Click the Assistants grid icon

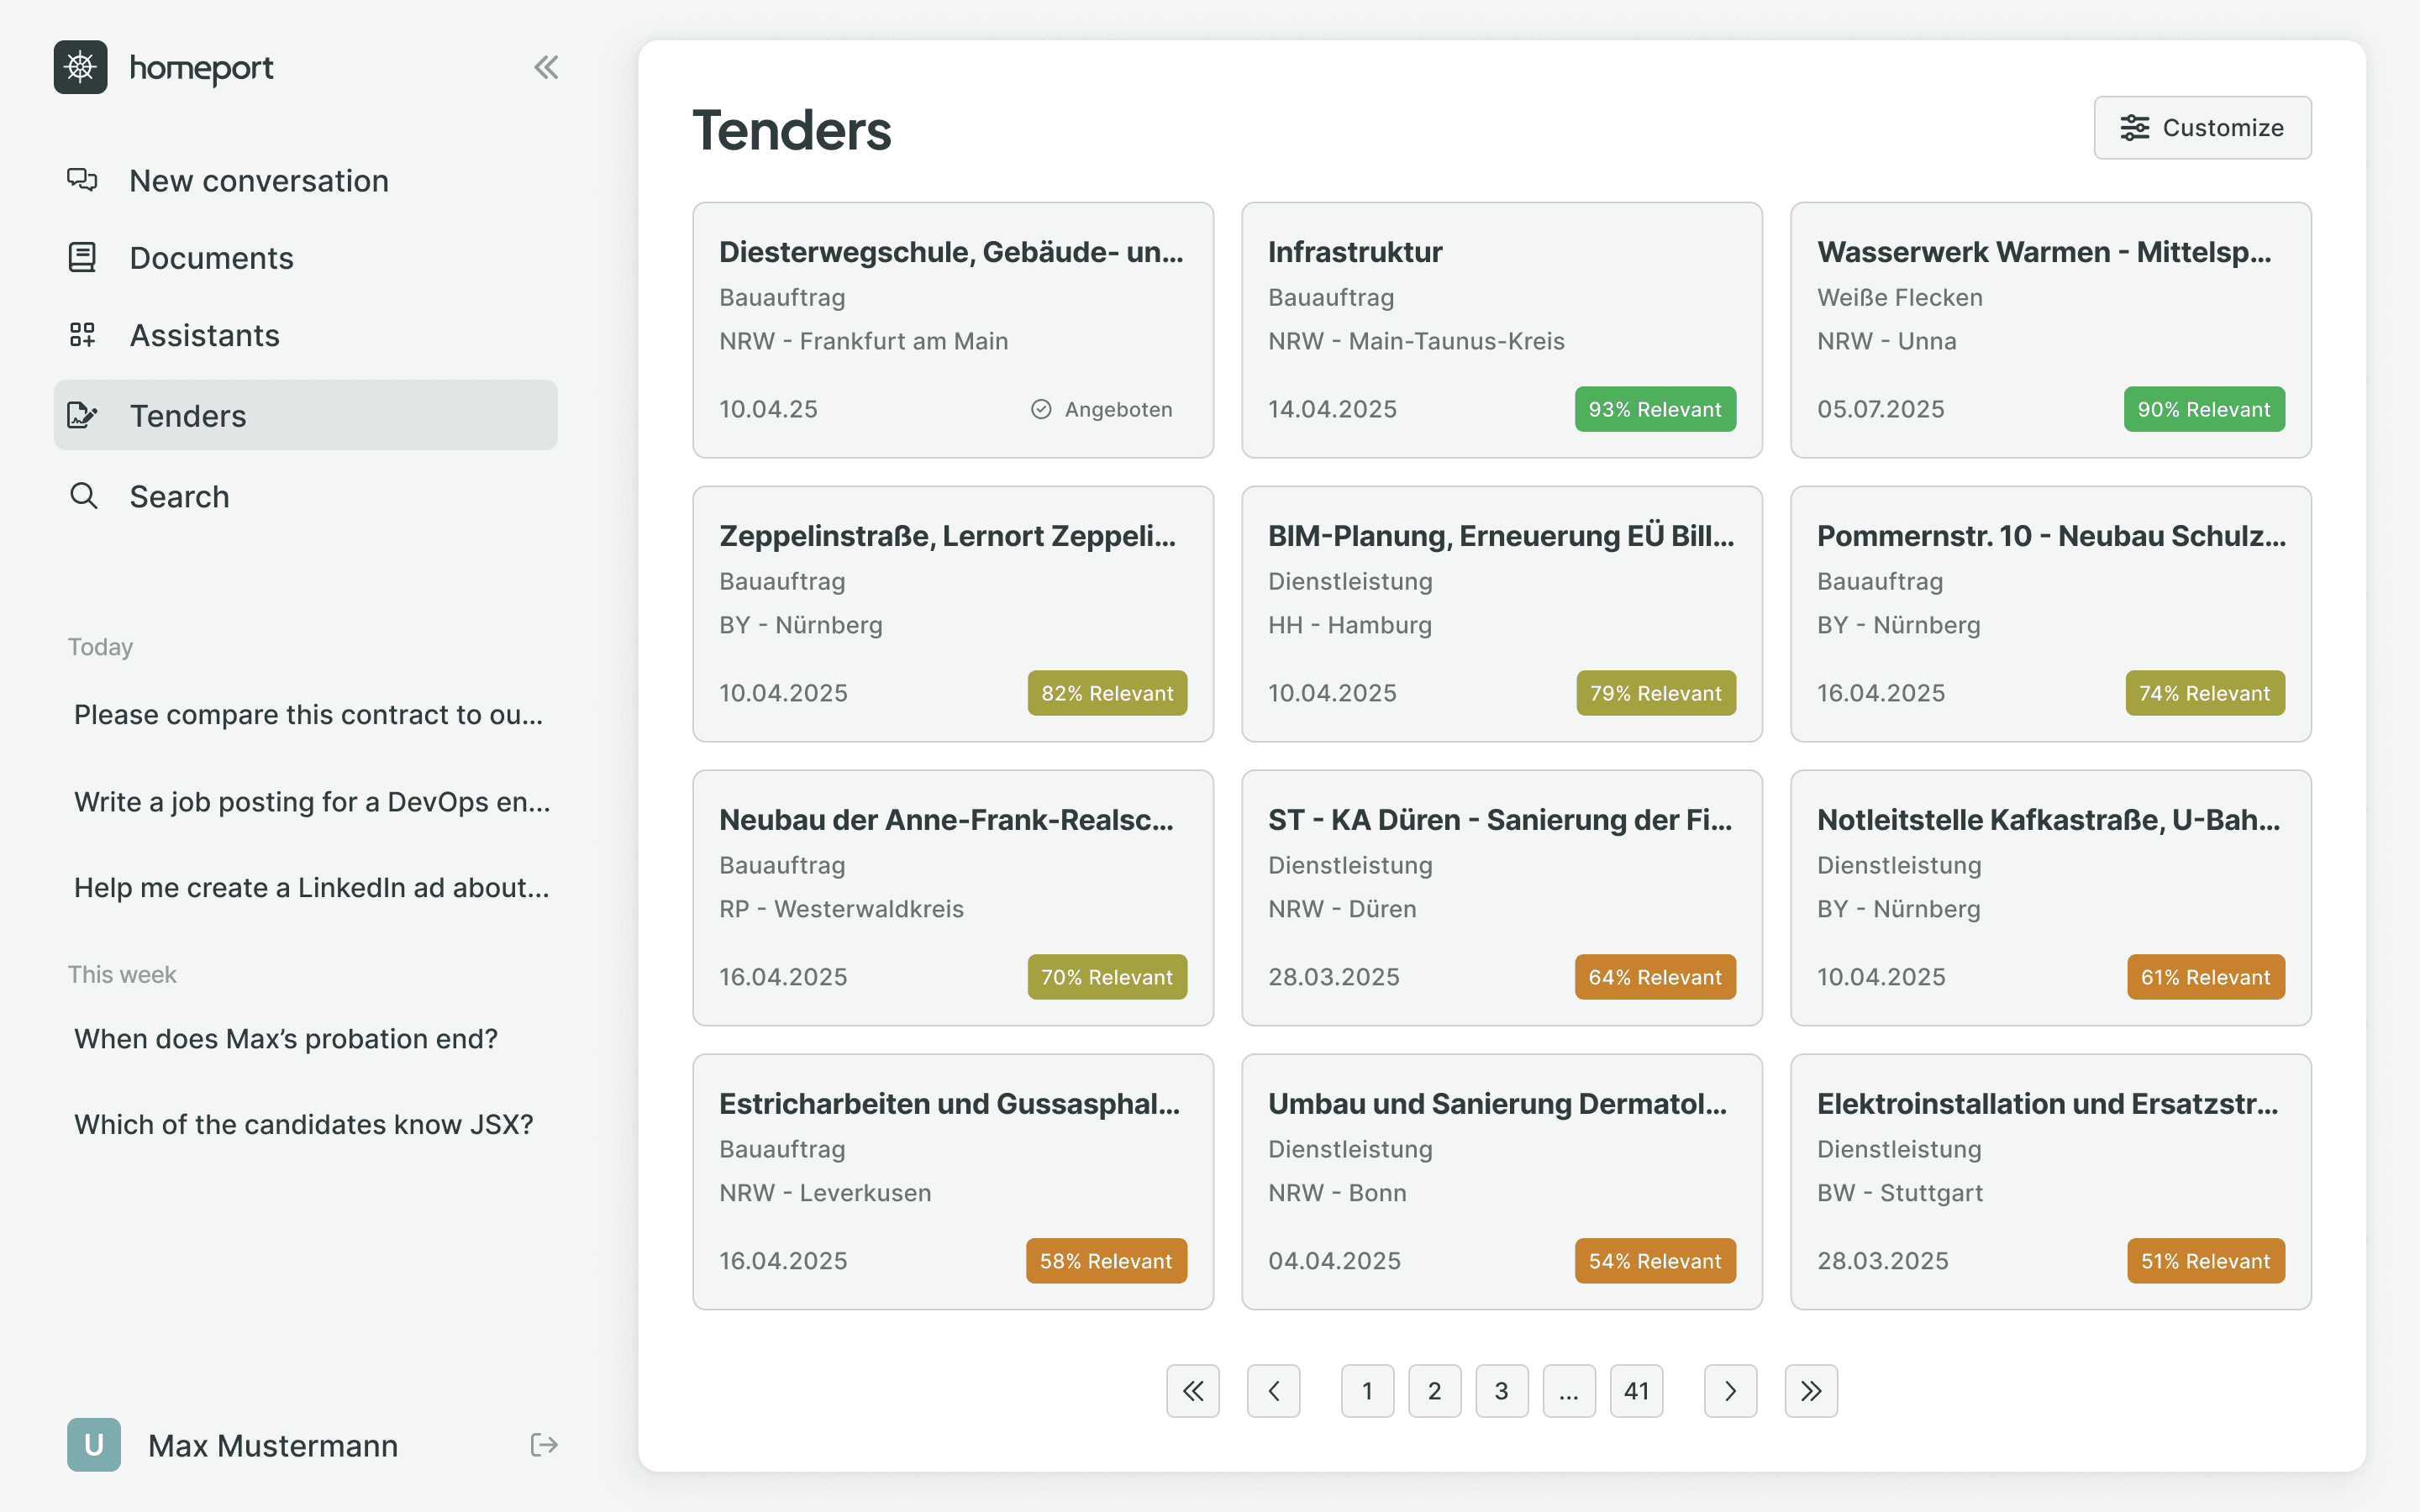point(82,335)
